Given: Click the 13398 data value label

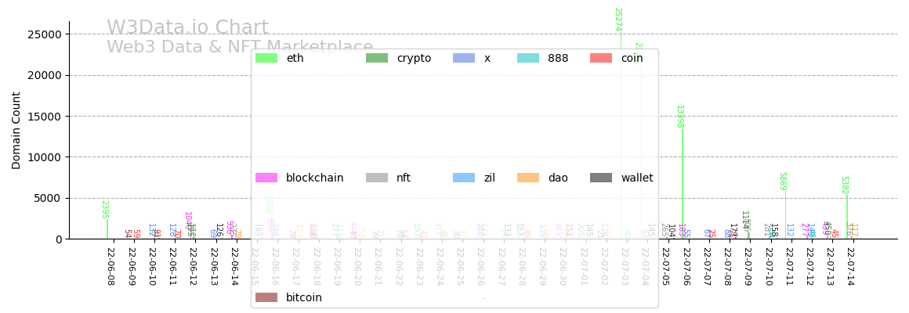Looking at the screenshot, I should [x=679, y=117].
